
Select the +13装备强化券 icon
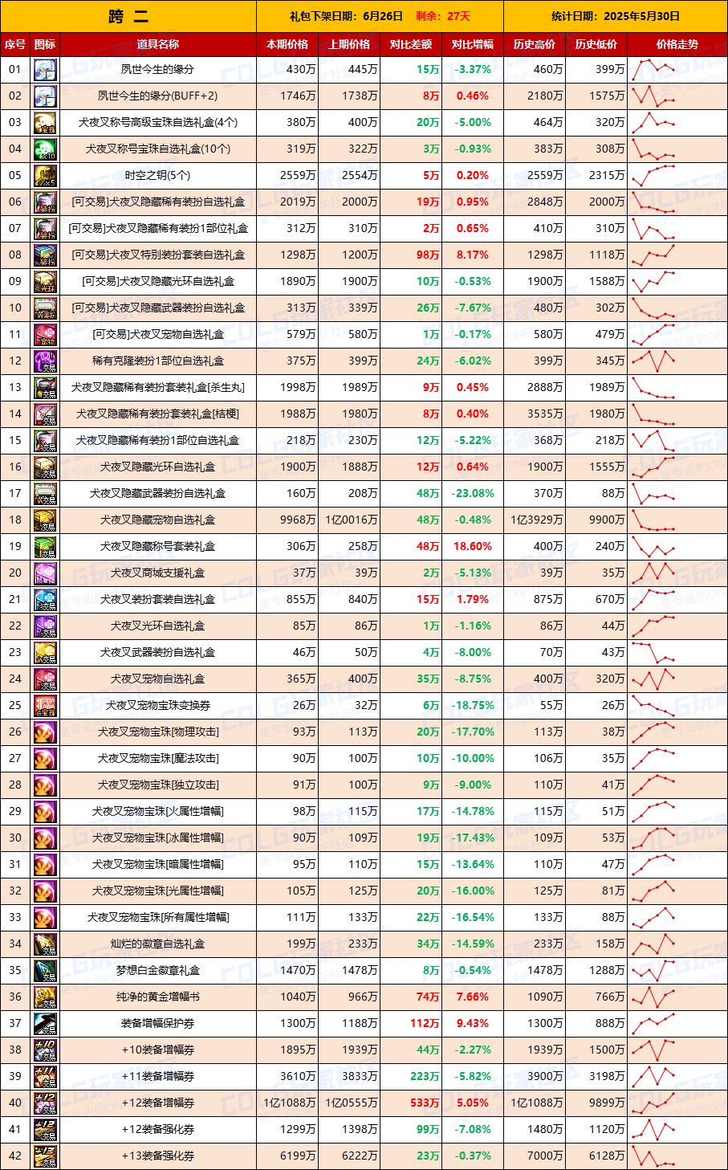[x=45, y=1156]
